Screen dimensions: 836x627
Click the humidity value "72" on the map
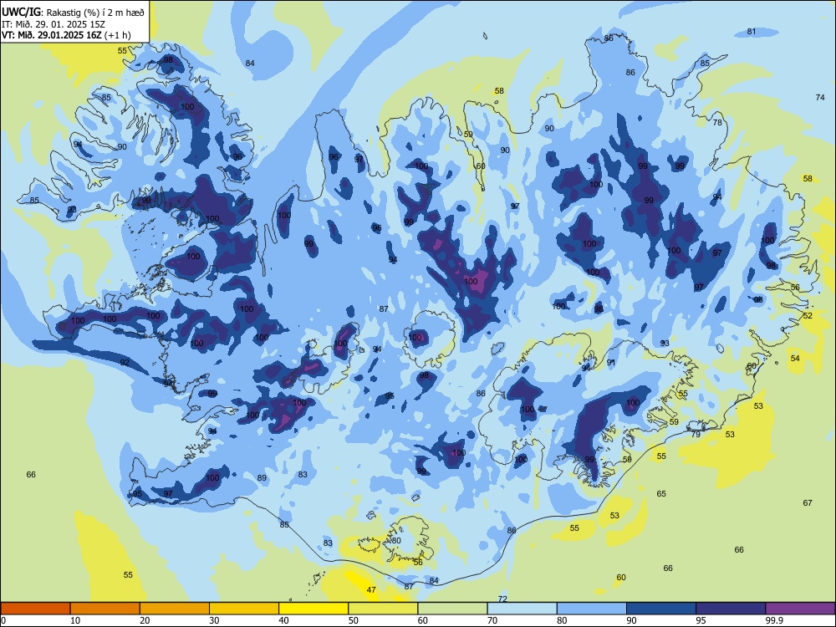coord(502,599)
